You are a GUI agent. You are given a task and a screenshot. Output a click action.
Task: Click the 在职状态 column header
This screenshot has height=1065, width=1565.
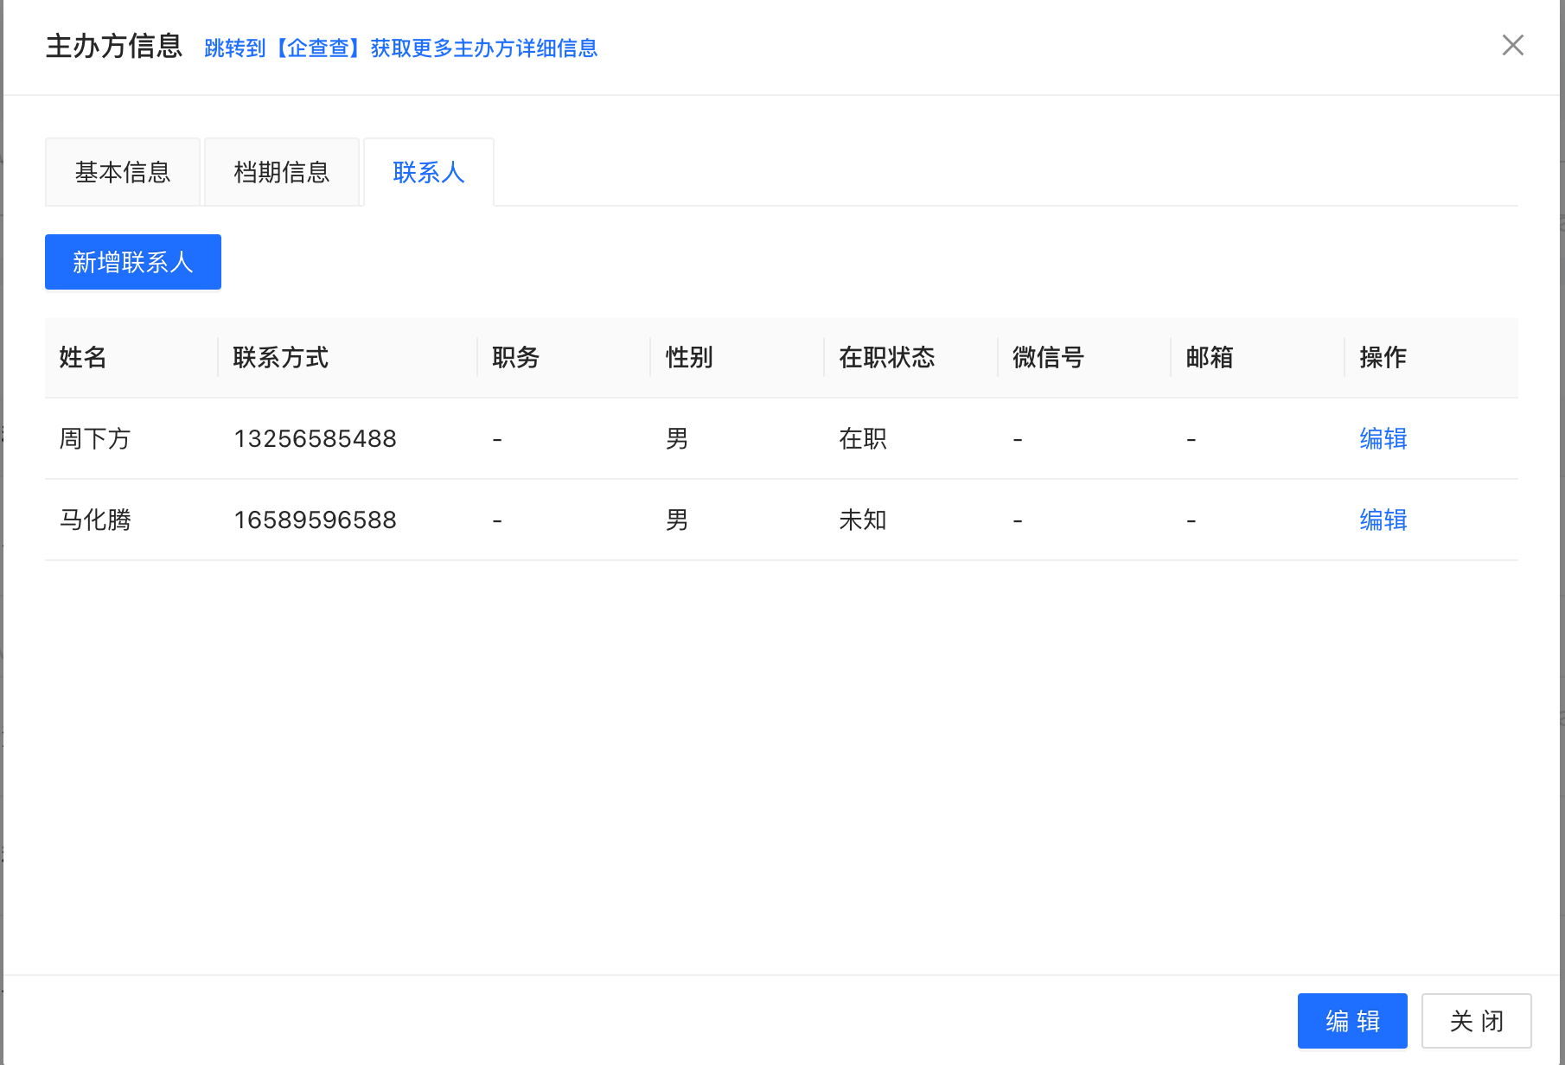pos(887,358)
